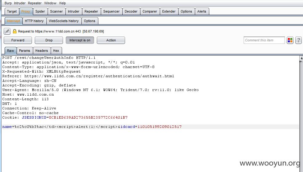Click the User-Agent header line
Viewport: 303px width, 172px height.
[100, 90]
